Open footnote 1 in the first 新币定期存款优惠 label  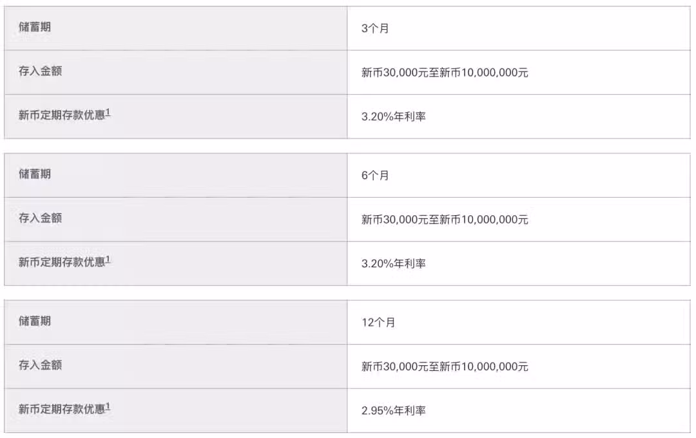click(x=108, y=113)
